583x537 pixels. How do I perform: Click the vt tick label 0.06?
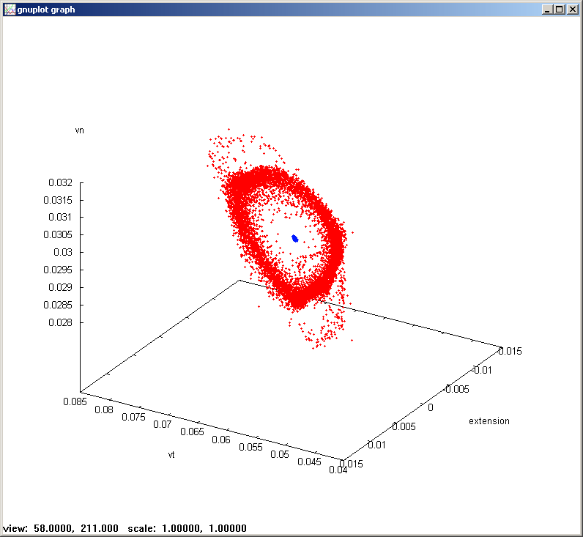(221, 440)
